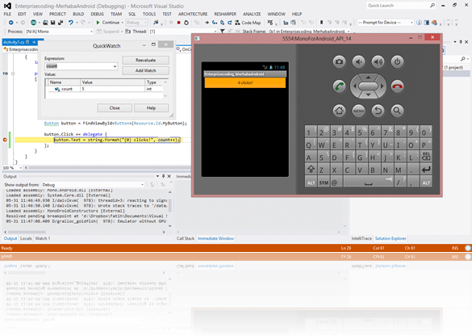Open the RESHARPER menu
The width and height of the screenshot is (472, 336).
coord(225,14)
